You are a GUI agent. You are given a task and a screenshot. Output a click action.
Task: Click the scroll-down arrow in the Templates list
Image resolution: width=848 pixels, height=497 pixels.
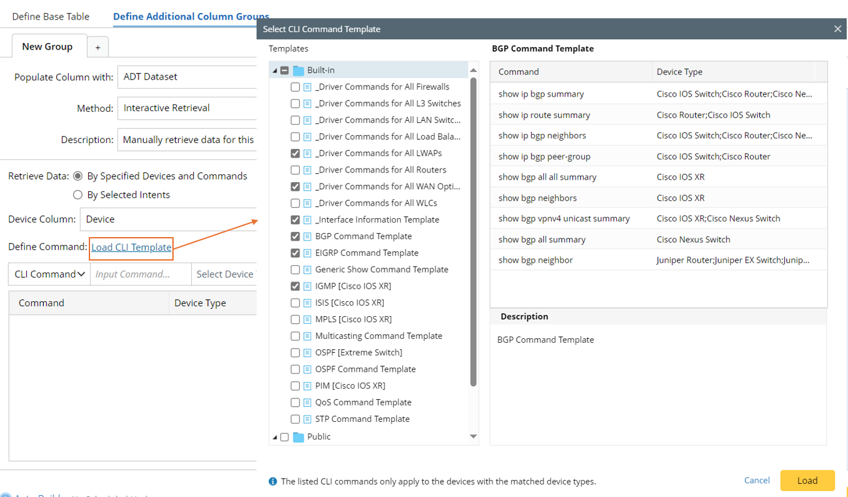[473, 437]
